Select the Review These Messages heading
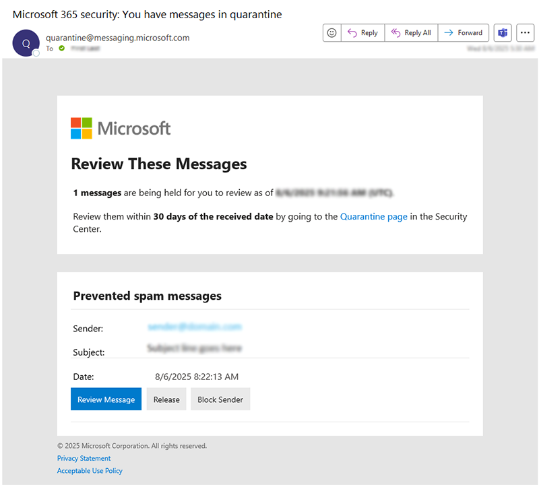 click(159, 164)
